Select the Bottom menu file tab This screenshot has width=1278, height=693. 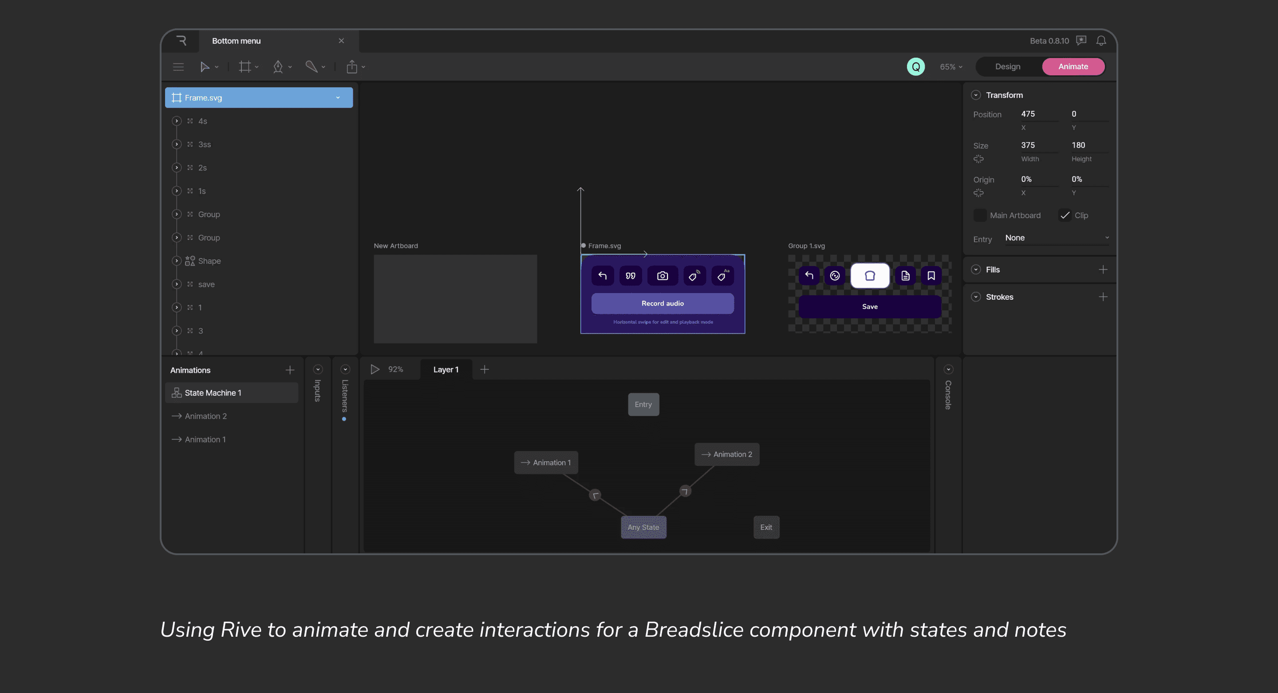coord(279,41)
